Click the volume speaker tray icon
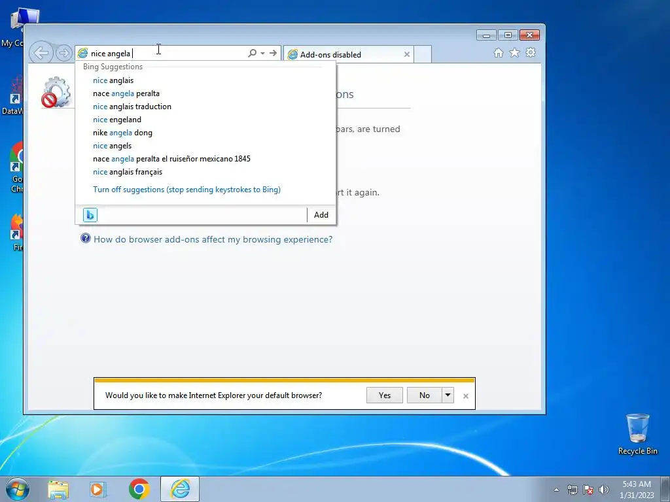670x502 pixels. click(604, 490)
